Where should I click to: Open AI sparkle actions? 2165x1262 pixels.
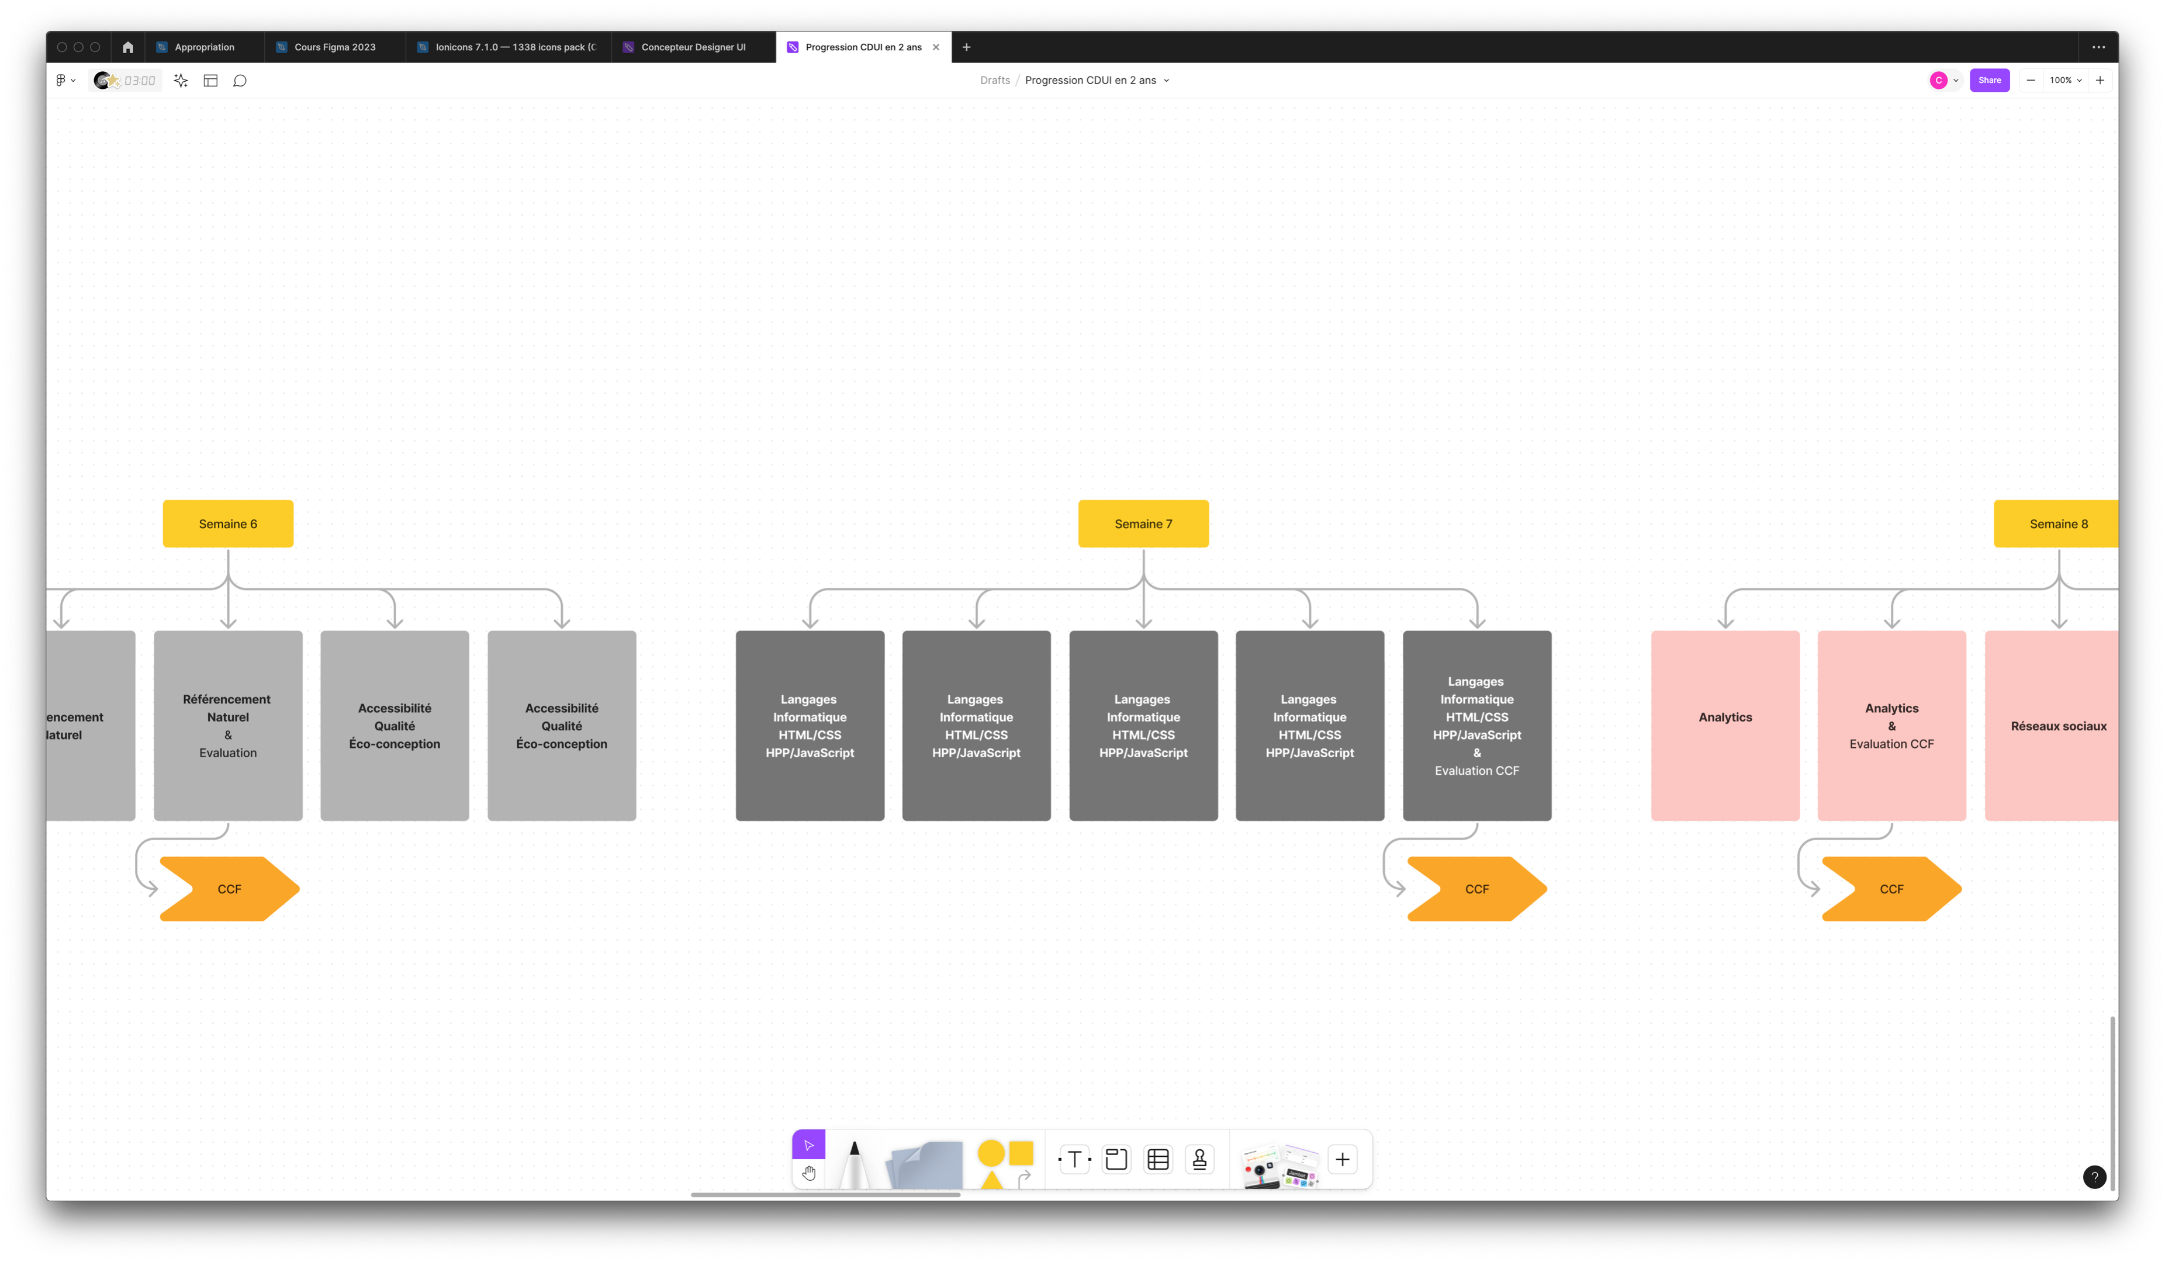pyautogui.click(x=181, y=81)
